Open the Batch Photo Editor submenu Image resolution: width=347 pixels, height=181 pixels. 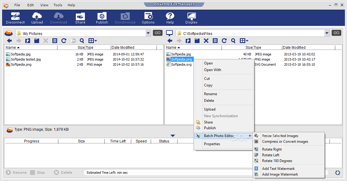(x=224, y=136)
